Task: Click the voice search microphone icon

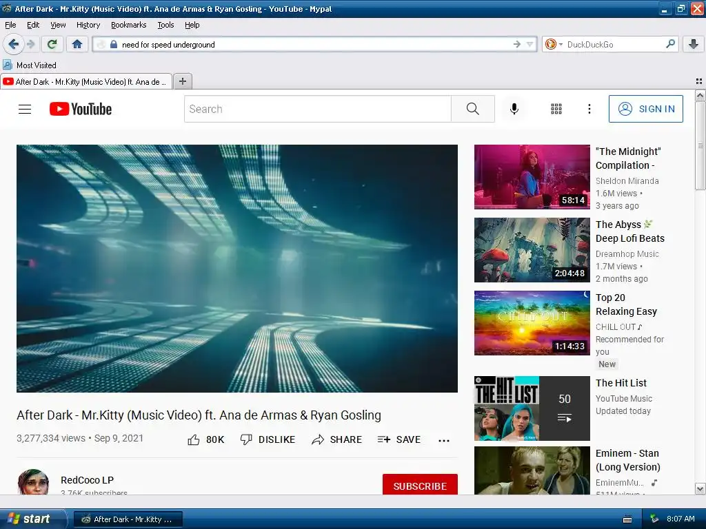Action: (x=514, y=109)
